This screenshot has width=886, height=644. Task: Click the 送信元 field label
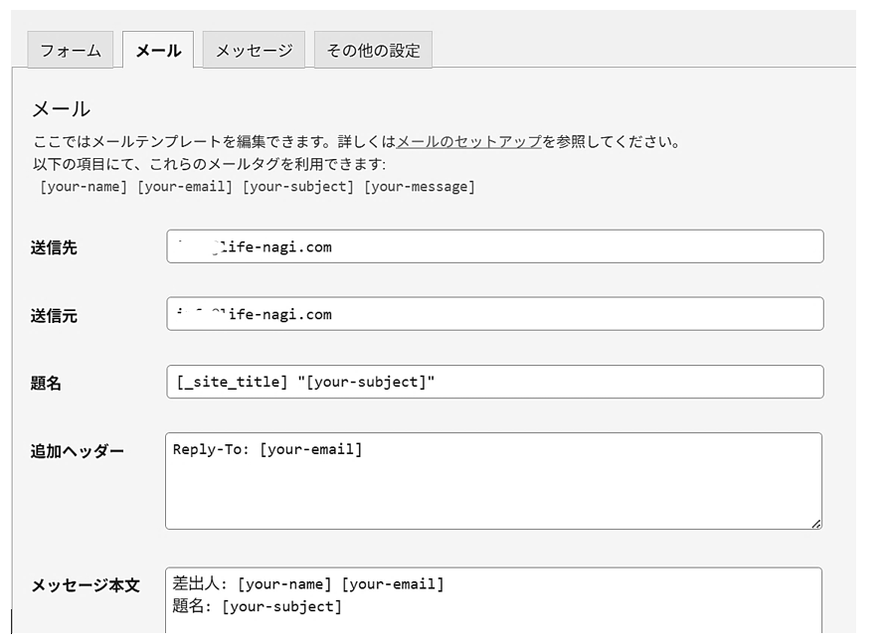[54, 316]
